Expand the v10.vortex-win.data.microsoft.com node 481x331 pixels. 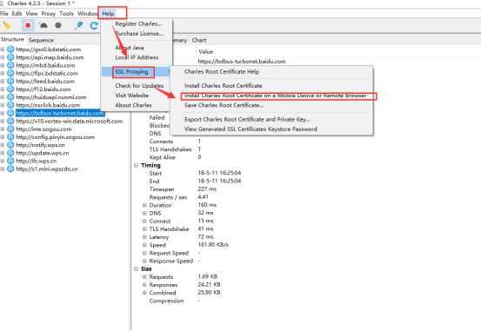(x=3, y=121)
